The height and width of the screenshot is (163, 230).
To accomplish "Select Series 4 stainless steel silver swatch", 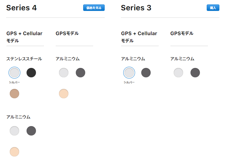I will (x=14, y=73).
